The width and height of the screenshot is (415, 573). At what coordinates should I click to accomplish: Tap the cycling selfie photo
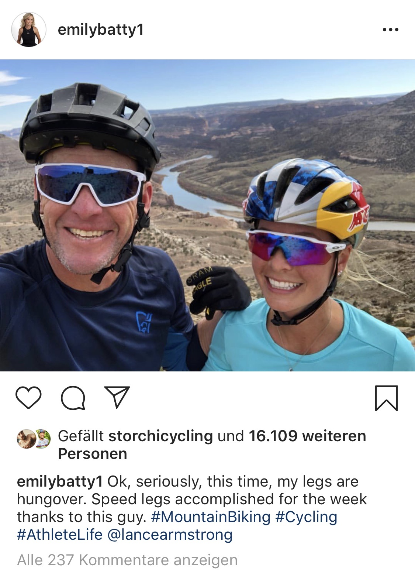tap(207, 215)
